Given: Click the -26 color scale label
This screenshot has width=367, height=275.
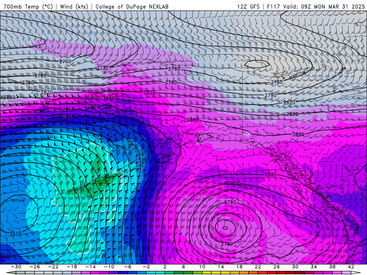Looking at the screenshot, I should click(35, 267).
